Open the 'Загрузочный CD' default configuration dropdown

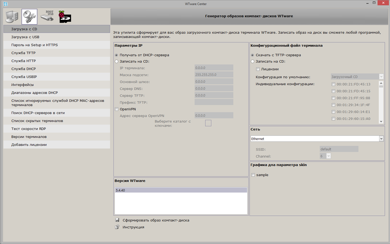tap(381, 77)
